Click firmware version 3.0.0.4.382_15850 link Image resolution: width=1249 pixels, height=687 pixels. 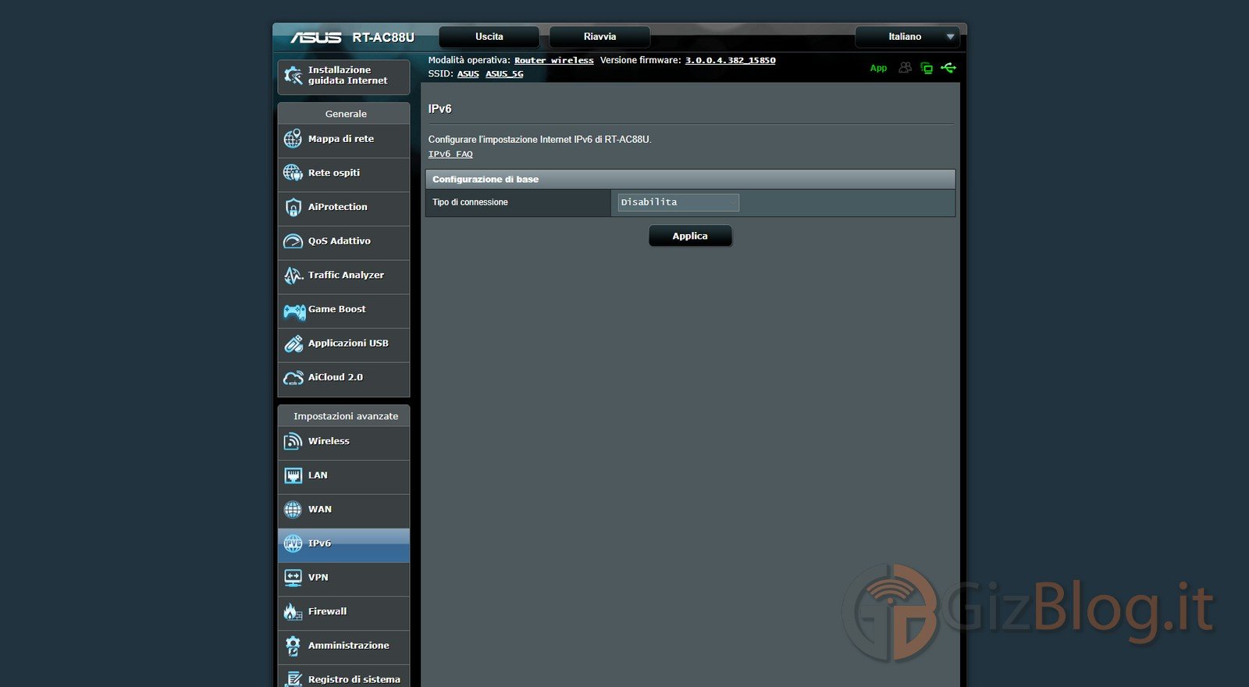pyautogui.click(x=731, y=60)
